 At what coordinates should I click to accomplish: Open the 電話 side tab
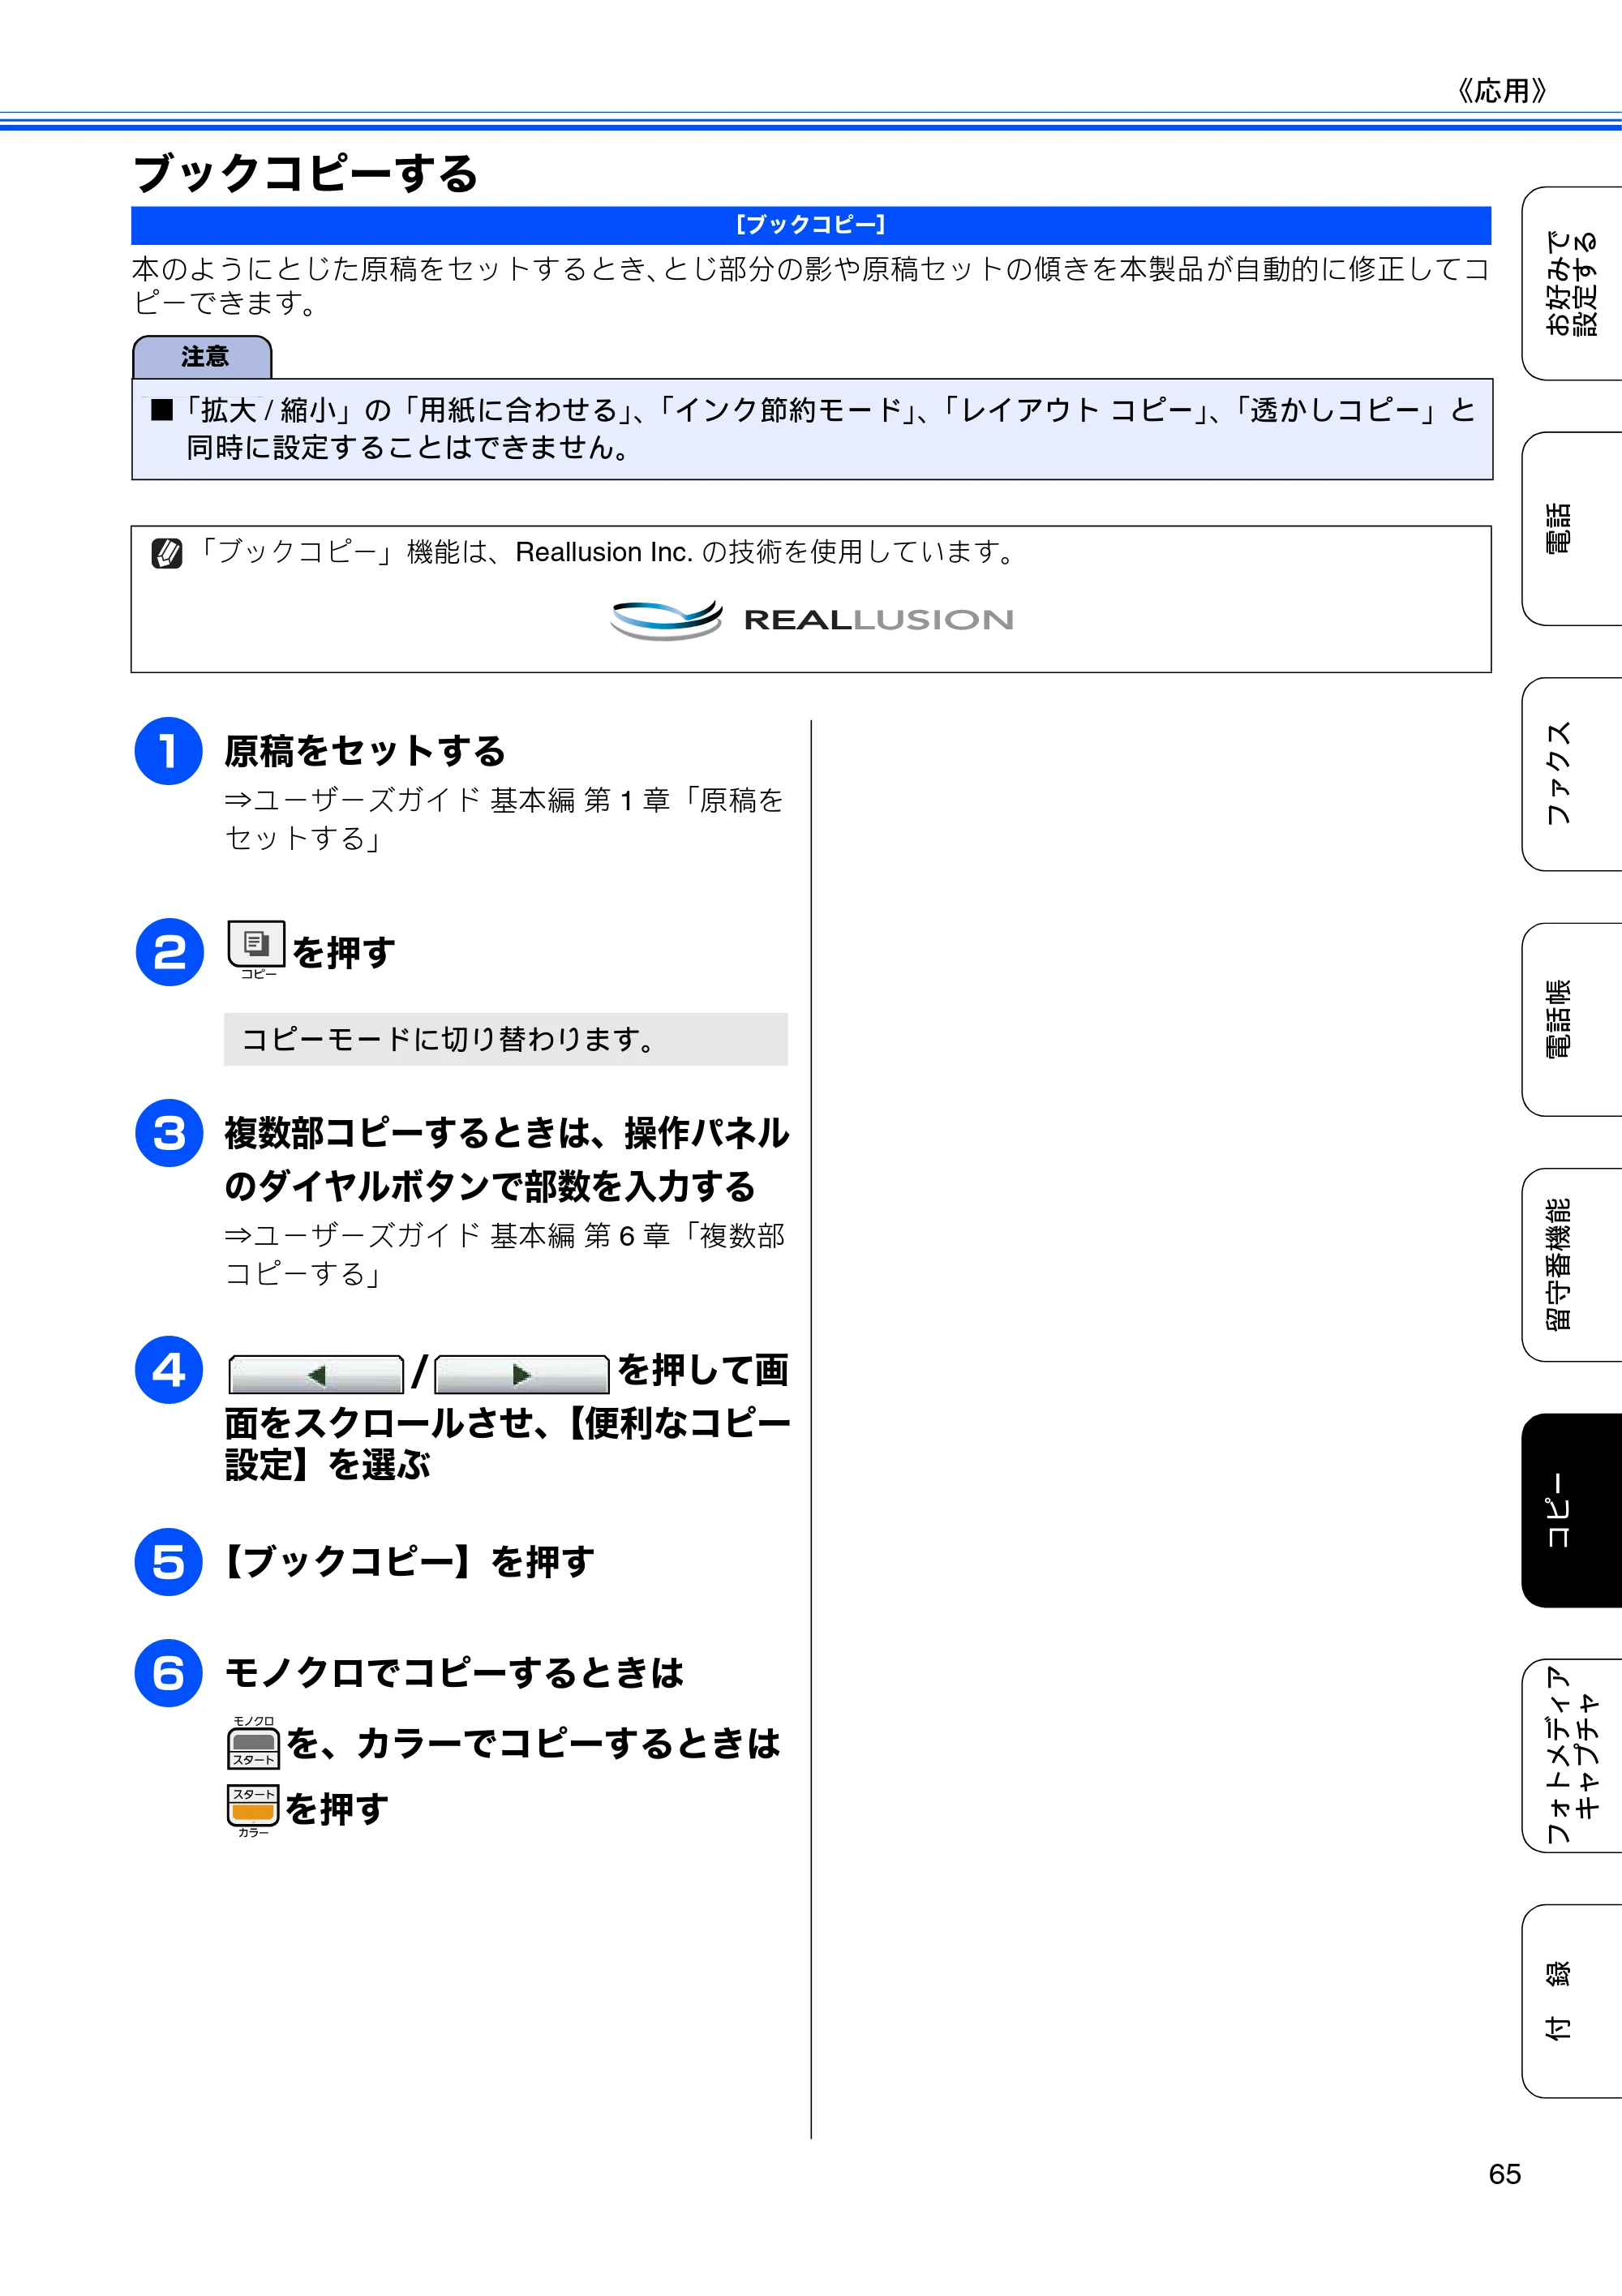point(1572,528)
